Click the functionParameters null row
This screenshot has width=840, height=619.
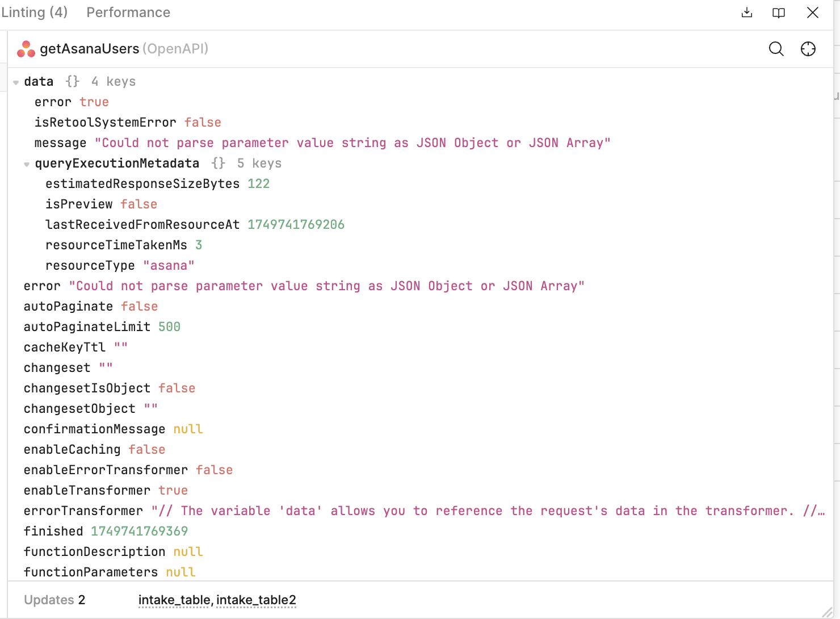(x=110, y=572)
